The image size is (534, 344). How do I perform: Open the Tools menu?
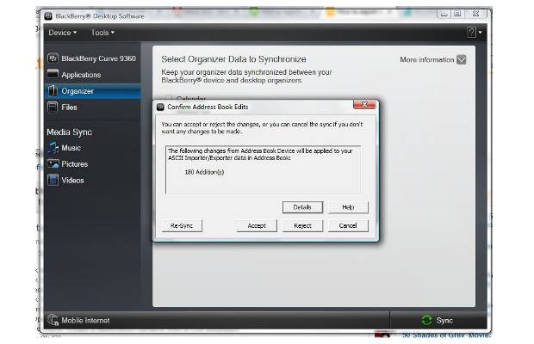coord(102,33)
